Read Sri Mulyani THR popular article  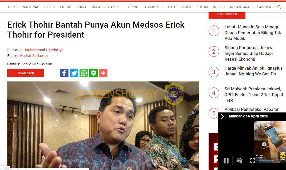(x=254, y=95)
